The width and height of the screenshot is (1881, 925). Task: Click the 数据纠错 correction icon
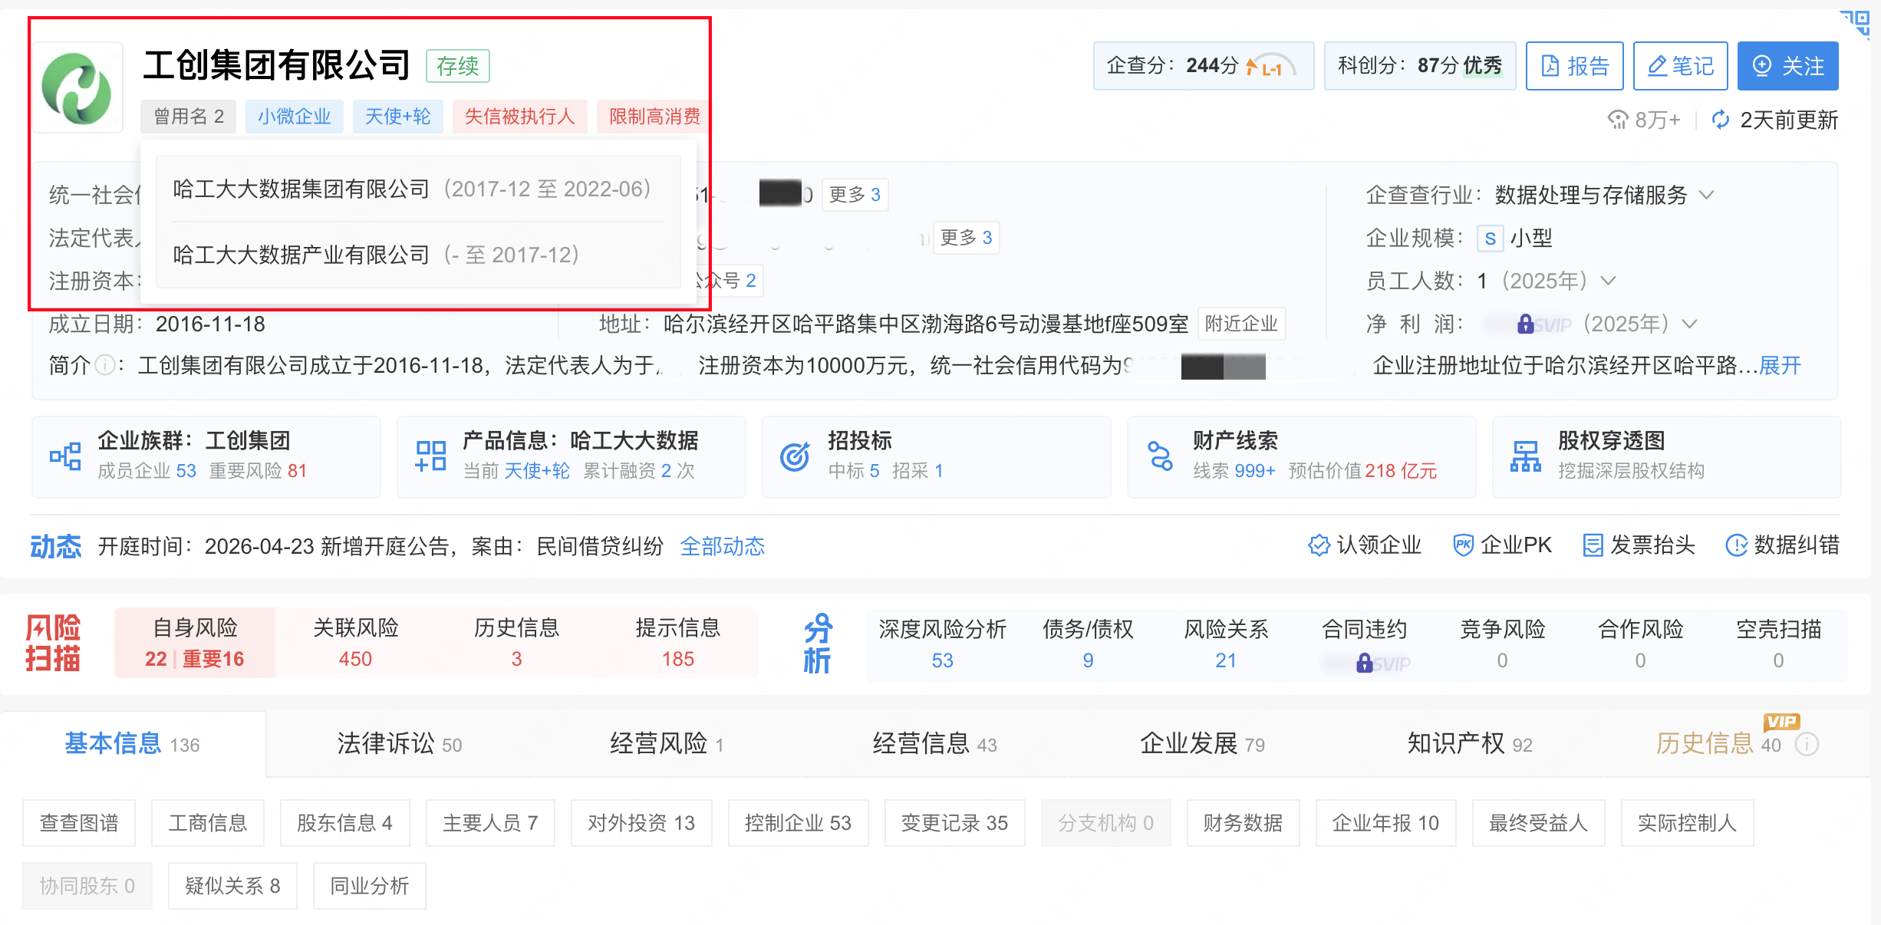click(x=1736, y=545)
